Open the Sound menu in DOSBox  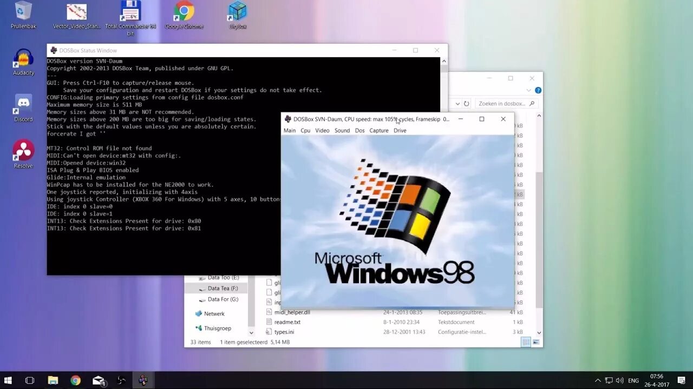pos(342,130)
